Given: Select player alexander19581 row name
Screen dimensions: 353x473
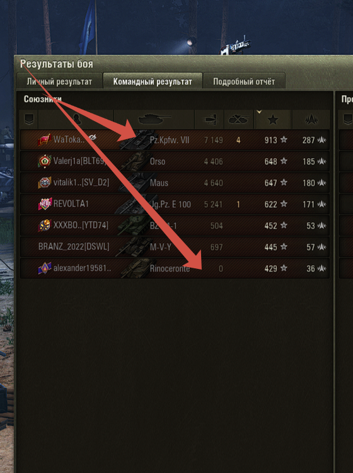Looking at the screenshot, I should (x=82, y=268).
